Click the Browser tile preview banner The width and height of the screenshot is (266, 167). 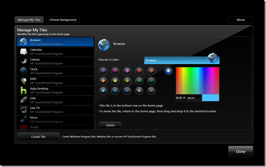(x=182, y=60)
